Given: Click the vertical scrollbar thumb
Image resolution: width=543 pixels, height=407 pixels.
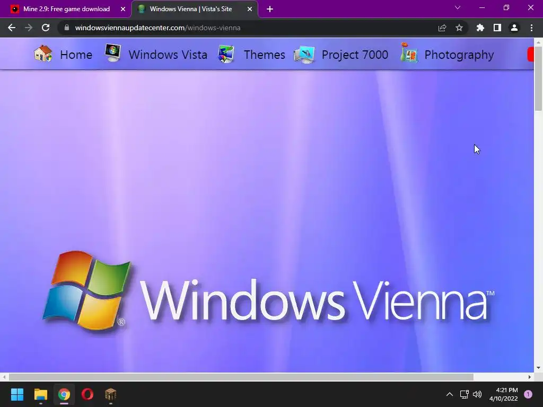Looking at the screenshot, I should coord(538,78).
